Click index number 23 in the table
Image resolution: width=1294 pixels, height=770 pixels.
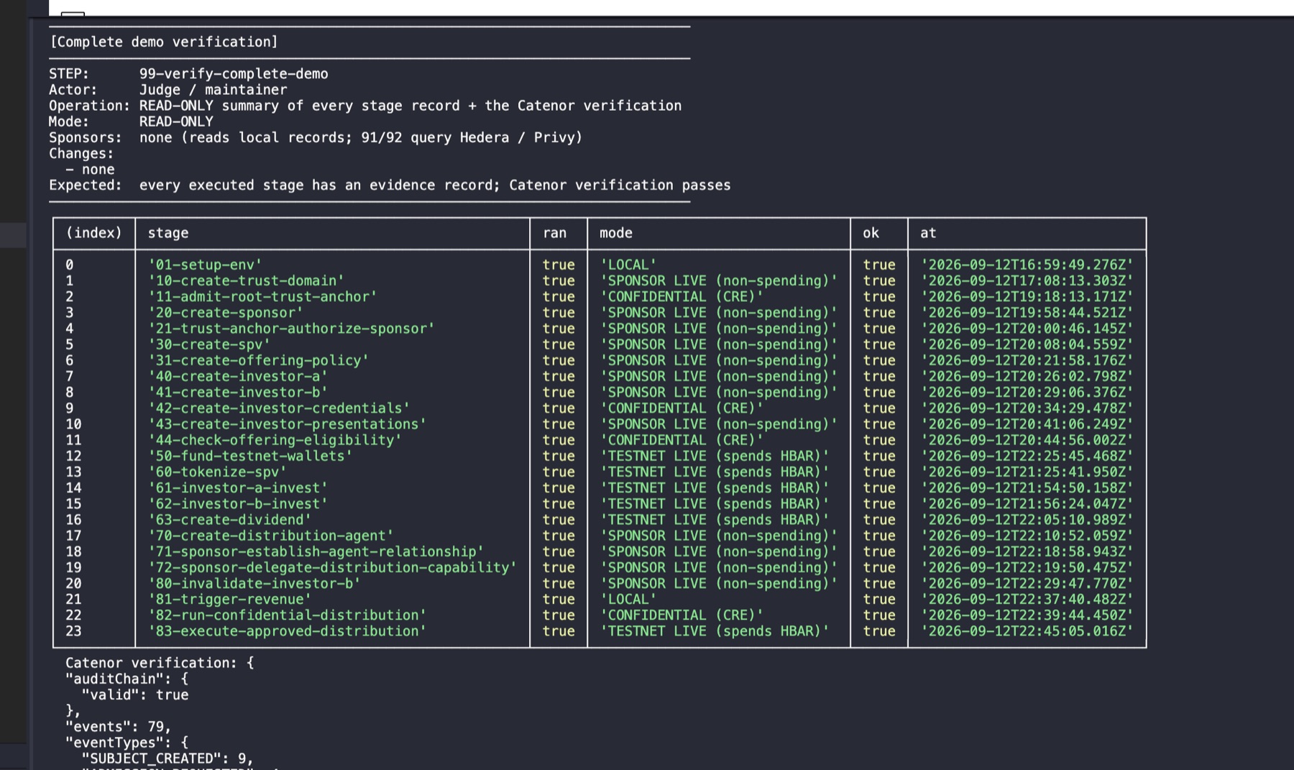coord(73,631)
